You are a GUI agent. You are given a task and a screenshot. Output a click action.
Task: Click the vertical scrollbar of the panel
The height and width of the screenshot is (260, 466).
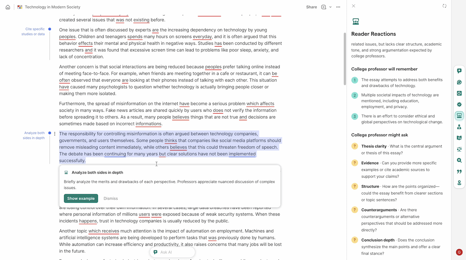coord(344,58)
